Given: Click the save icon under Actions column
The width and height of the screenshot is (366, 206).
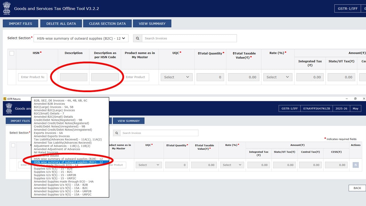Looking at the screenshot, I should [355, 165].
